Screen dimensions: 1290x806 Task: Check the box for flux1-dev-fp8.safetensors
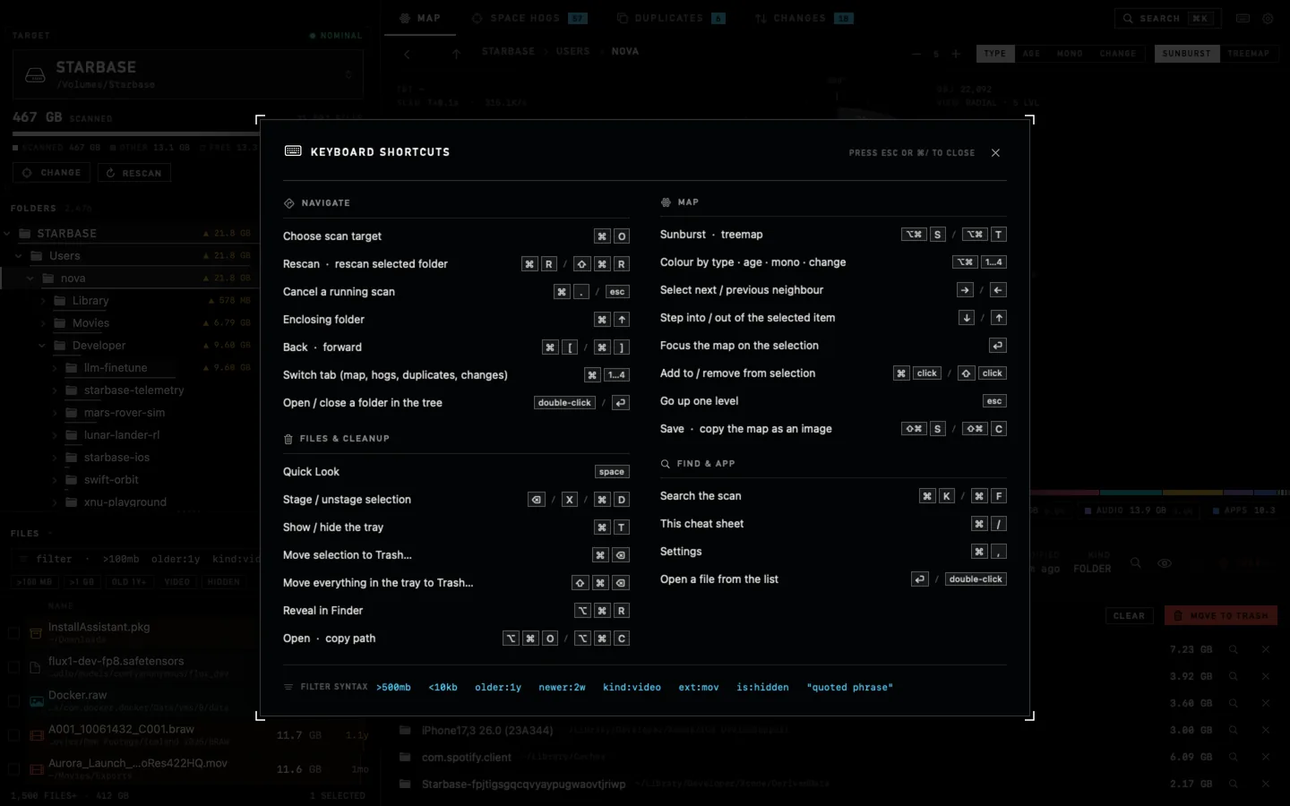click(x=13, y=667)
